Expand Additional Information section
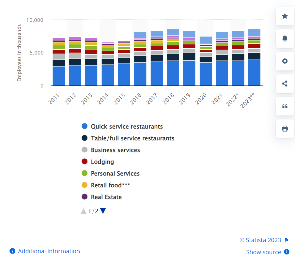This screenshot has height=264, width=295. tap(49, 251)
